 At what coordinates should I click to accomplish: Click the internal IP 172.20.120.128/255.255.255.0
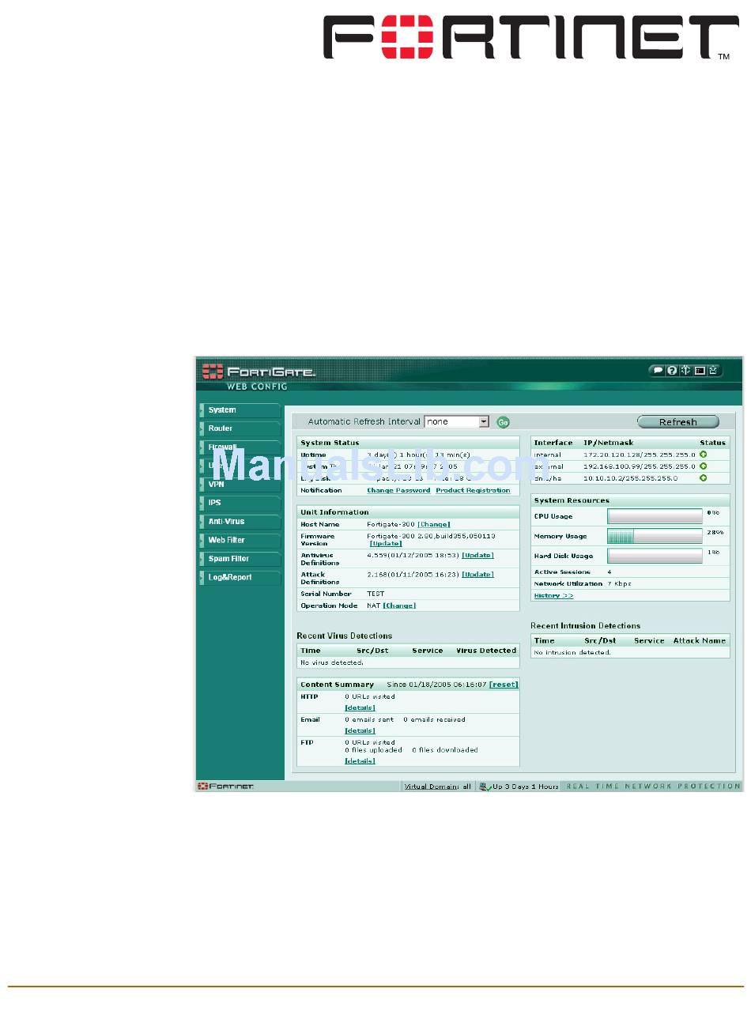click(x=640, y=455)
